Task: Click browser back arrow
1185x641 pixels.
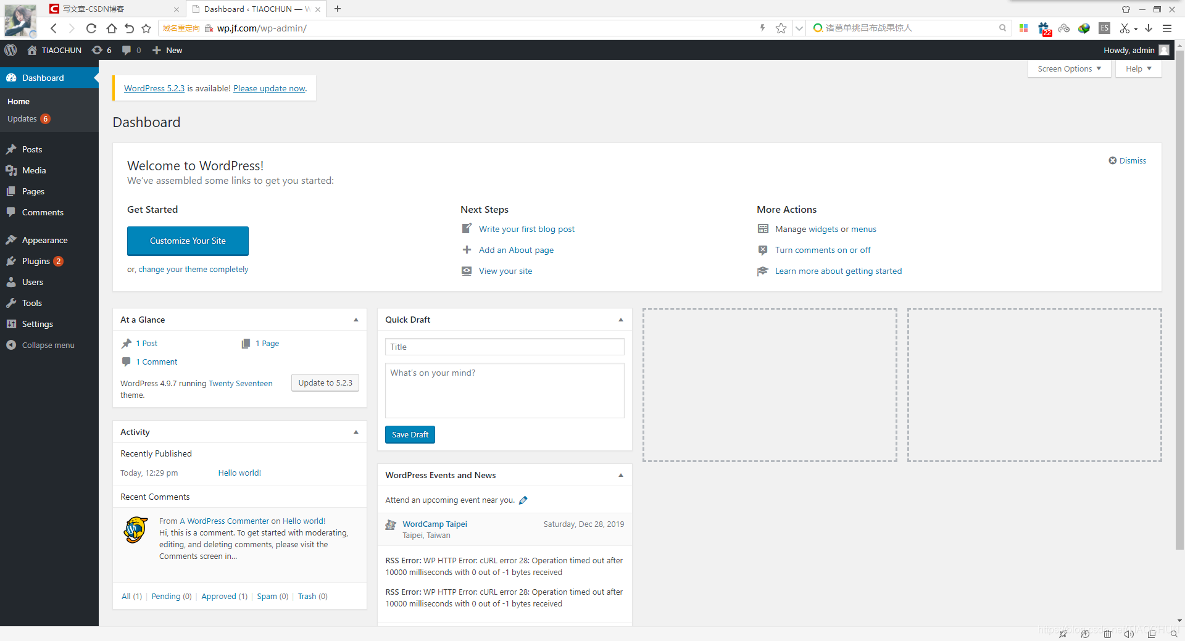Action: coord(54,28)
